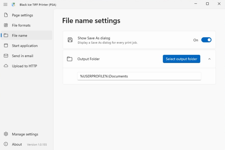Click the File formats grid icon
The width and height of the screenshot is (225, 150).
click(x=6, y=25)
